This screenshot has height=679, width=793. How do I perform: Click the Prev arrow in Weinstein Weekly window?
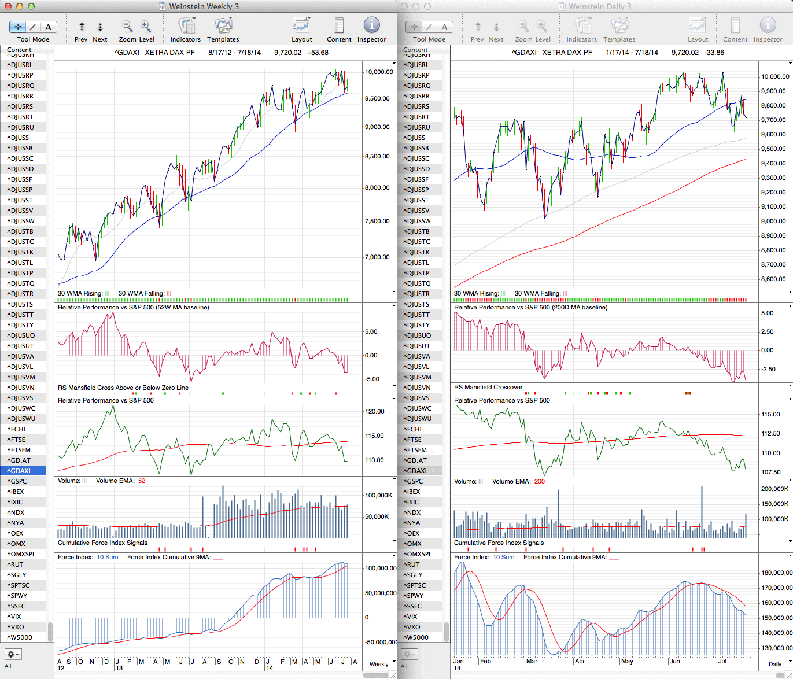(82, 27)
